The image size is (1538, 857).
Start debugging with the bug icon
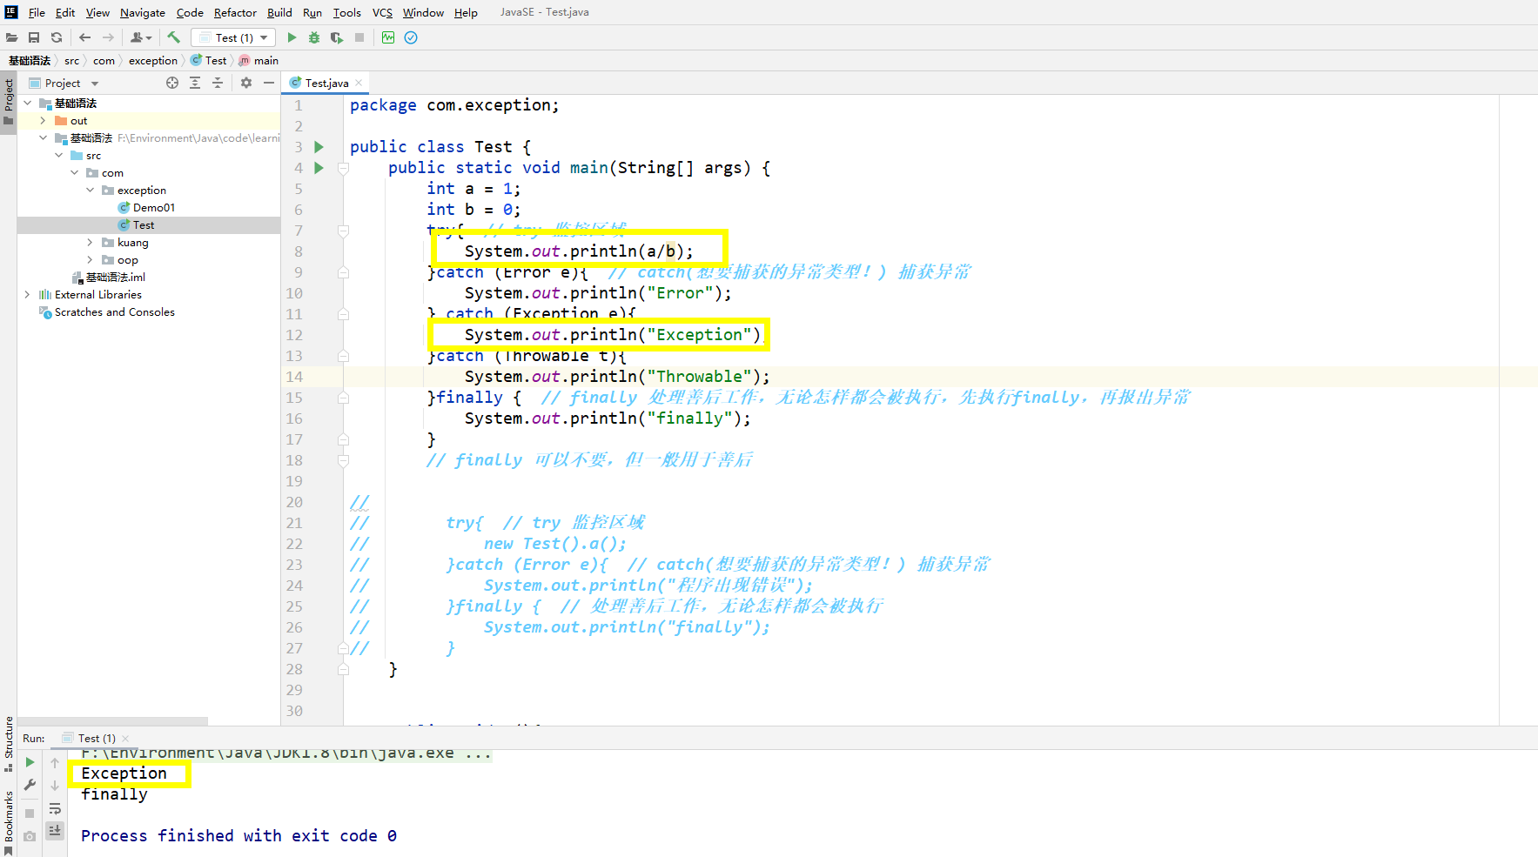pos(314,37)
